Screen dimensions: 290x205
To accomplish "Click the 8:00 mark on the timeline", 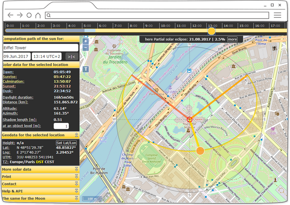I will pyautogui.click(x=133, y=26).
